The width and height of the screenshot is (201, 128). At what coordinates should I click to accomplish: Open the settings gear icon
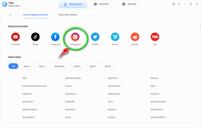(x=174, y=4)
